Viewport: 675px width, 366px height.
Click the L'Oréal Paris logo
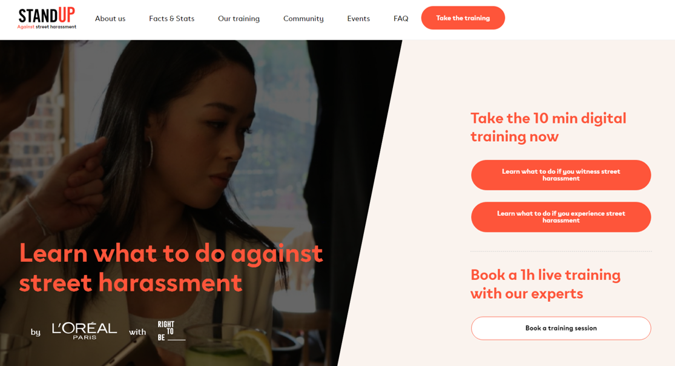84,331
